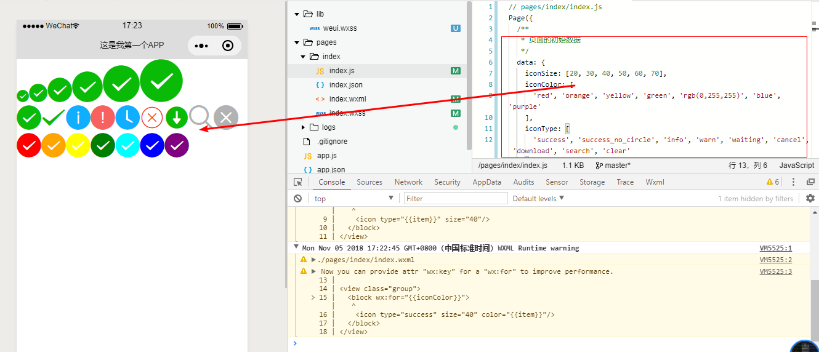Switch to the AppData tab

(486, 182)
